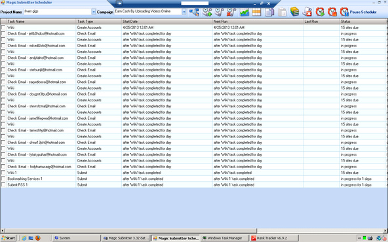The width and height of the screenshot is (388, 242).
Task: Click the green square system tray icon
Action: (x=364, y=238)
